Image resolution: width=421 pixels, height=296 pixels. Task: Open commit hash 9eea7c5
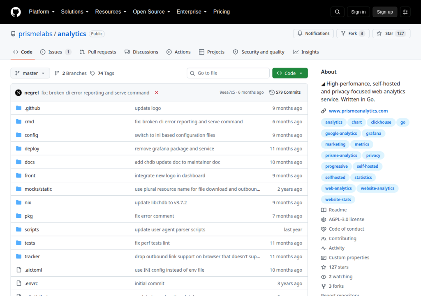(x=227, y=92)
